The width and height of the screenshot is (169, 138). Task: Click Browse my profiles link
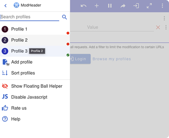tap(112, 59)
